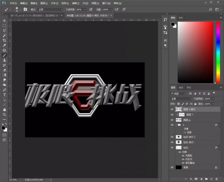Select the Clone Stamp tool
Viewport: 224px width, 182px height.
pyautogui.click(x=4, y=60)
